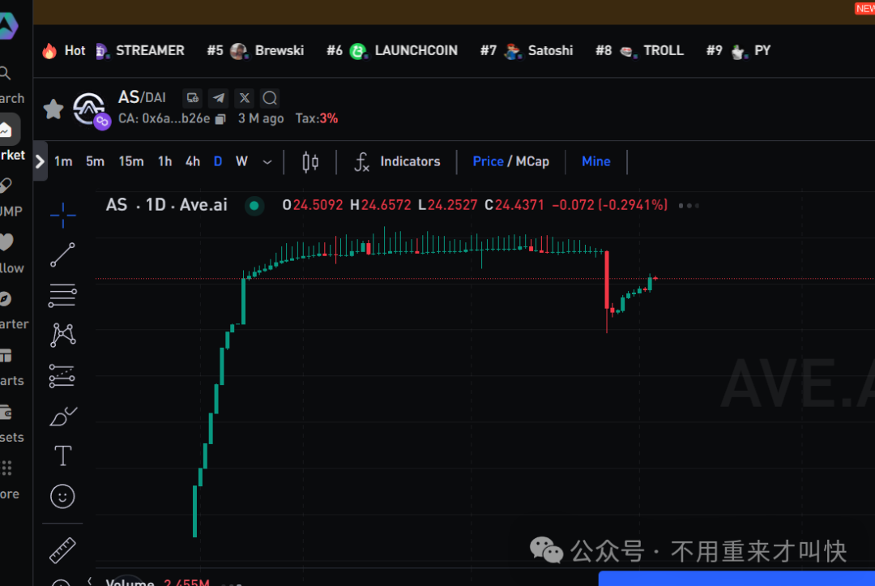
Task: Switch to the Mine tab
Action: (x=596, y=161)
